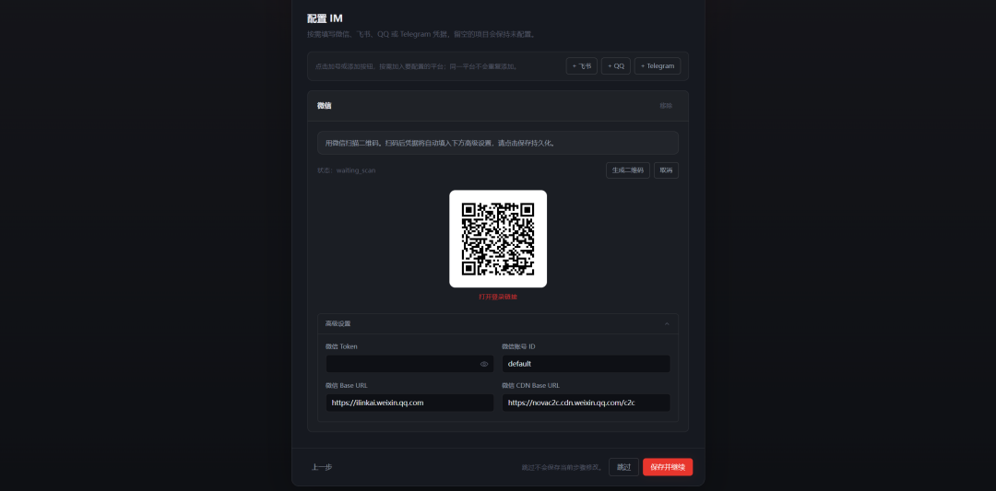Screen dimensions: 996x491
Task: Focus the 微信 Token input field
Action: [409, 364]
